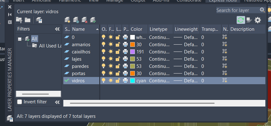Viewport: 271px width, 126px height.
Task: Freeze the caixilhos layer sun icon
Action: click(x=111, y=52)
